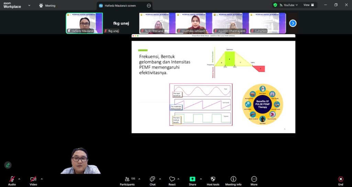This screenshot has height=187, width=352.
Task: Expand audio settings arrow next to Audio
Action: click(x=19, y=179)
